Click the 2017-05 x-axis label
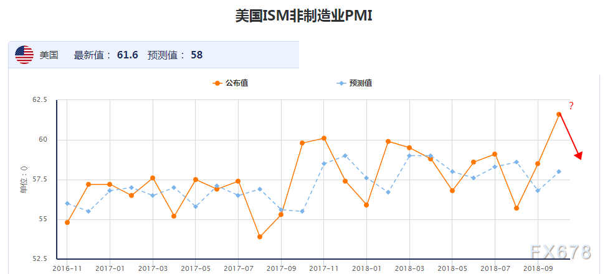 click(195, 268)
